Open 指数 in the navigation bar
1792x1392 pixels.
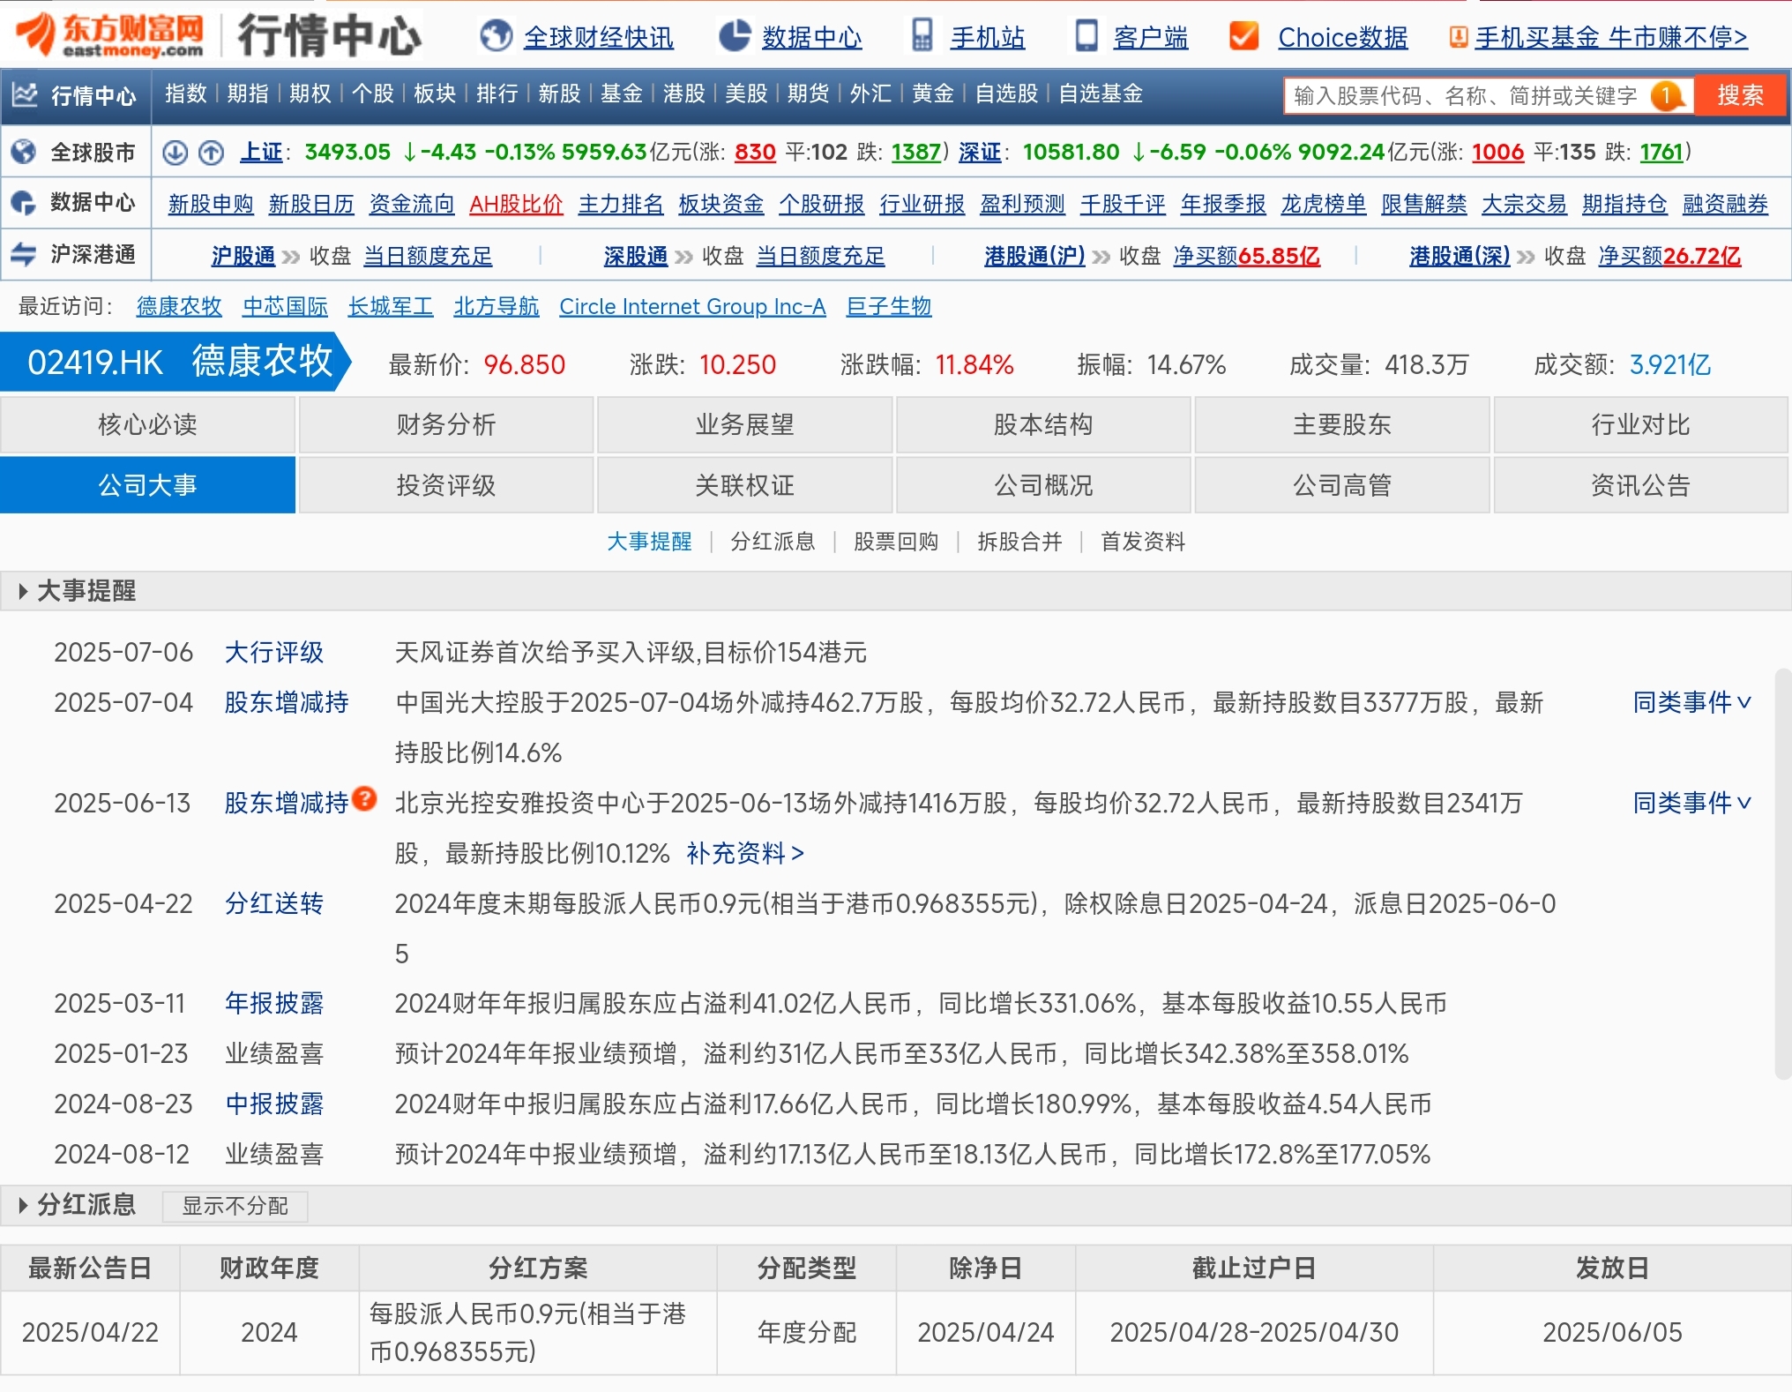pyautogui.click(x=186, y=94)
